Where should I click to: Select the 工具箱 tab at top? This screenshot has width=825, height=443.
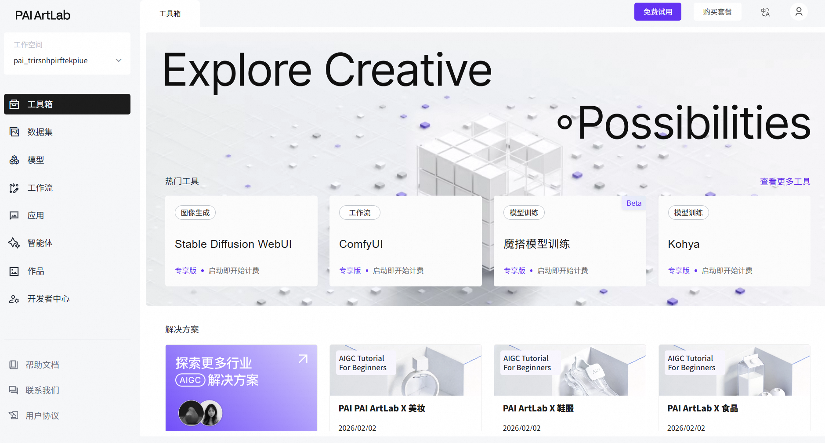(170, 14)
